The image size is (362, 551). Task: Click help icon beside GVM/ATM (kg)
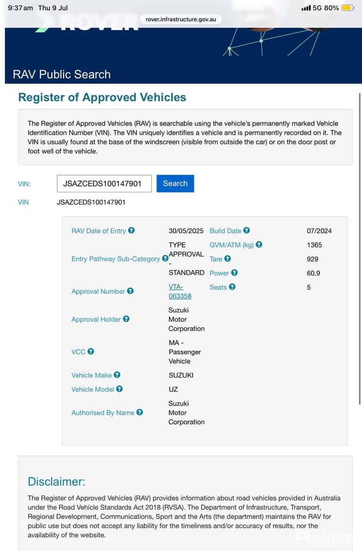(259, 245)
